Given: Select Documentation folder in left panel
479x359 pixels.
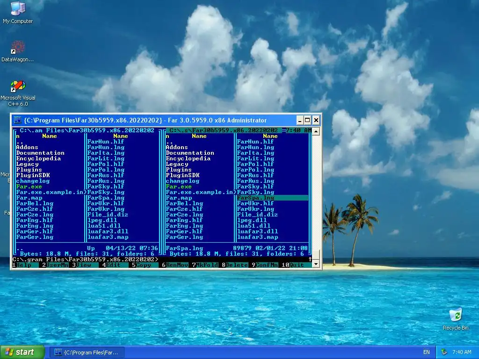Looking at the screenshot, I should pyautogui.click(x=40, y=153).
